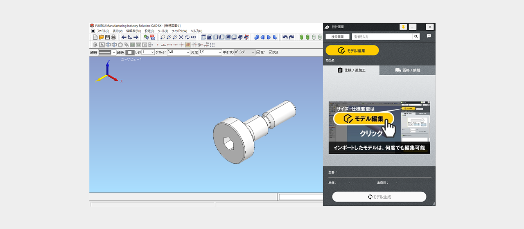Click the yellow pin icon in side panel
524x229 pixels.
(403, 27)
